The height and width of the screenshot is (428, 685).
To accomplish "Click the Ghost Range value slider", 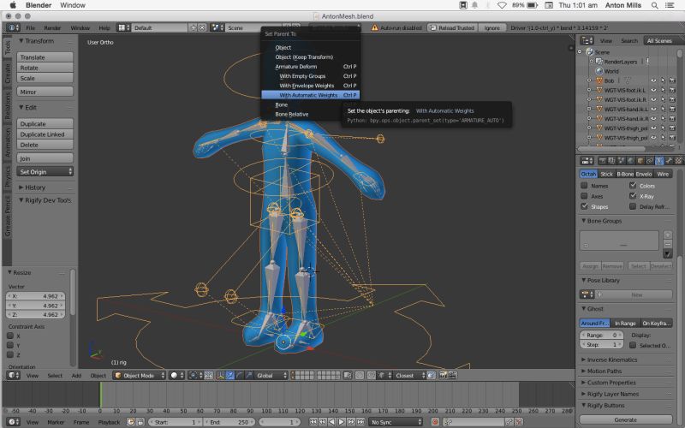I will pos(601,335).
